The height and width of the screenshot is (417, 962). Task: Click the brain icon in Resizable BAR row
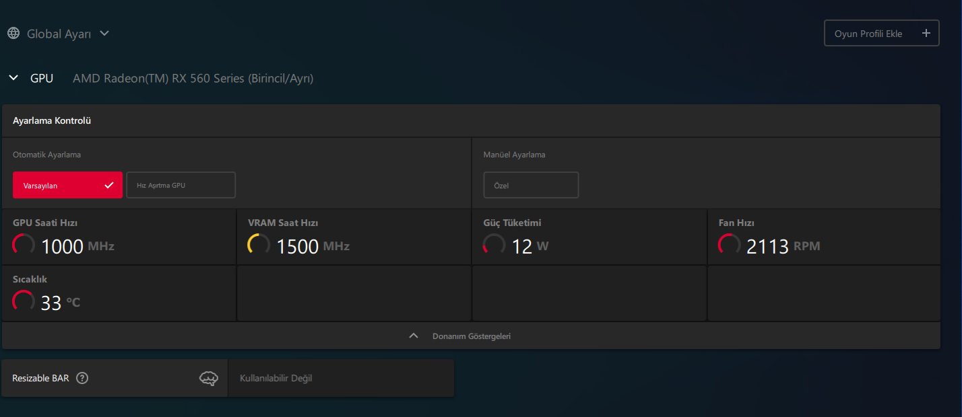click(209, 379)
